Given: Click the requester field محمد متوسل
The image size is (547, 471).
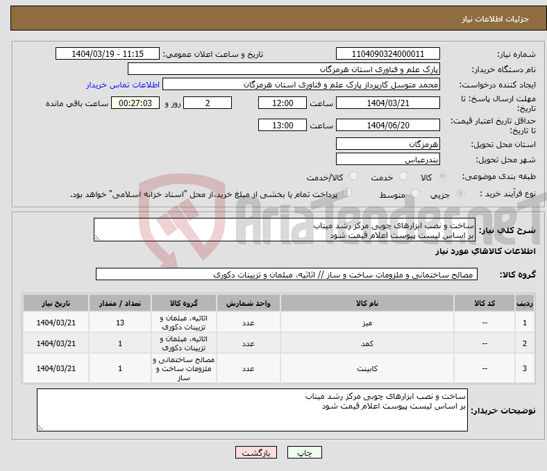Looking at the screenshot, I should [301, 85].
